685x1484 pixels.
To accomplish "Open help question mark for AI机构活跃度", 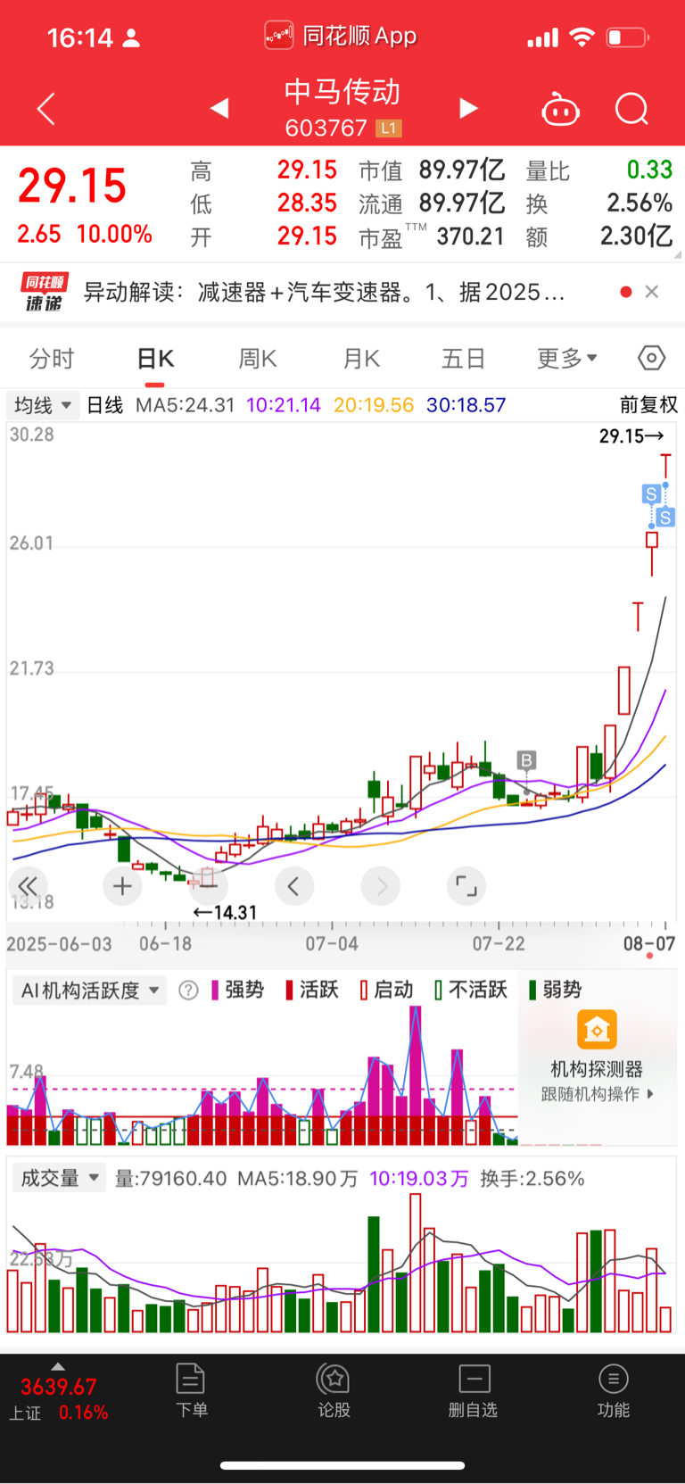I will pos(188,990).
